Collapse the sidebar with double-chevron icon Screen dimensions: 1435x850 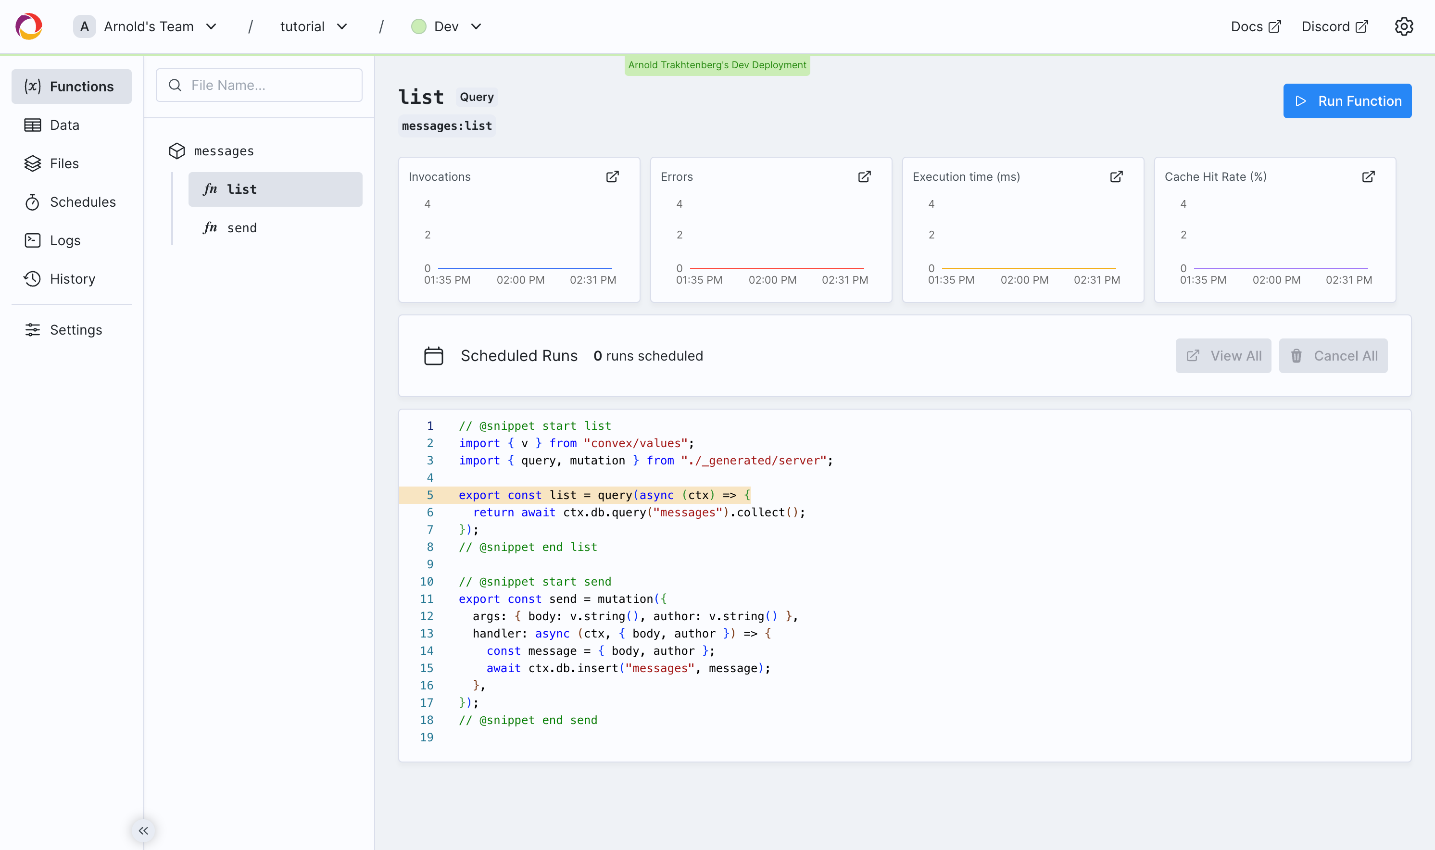point(143,830)
